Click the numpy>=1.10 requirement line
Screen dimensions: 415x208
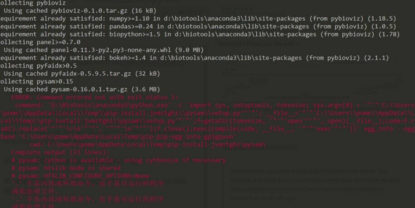tap(198, 19)
